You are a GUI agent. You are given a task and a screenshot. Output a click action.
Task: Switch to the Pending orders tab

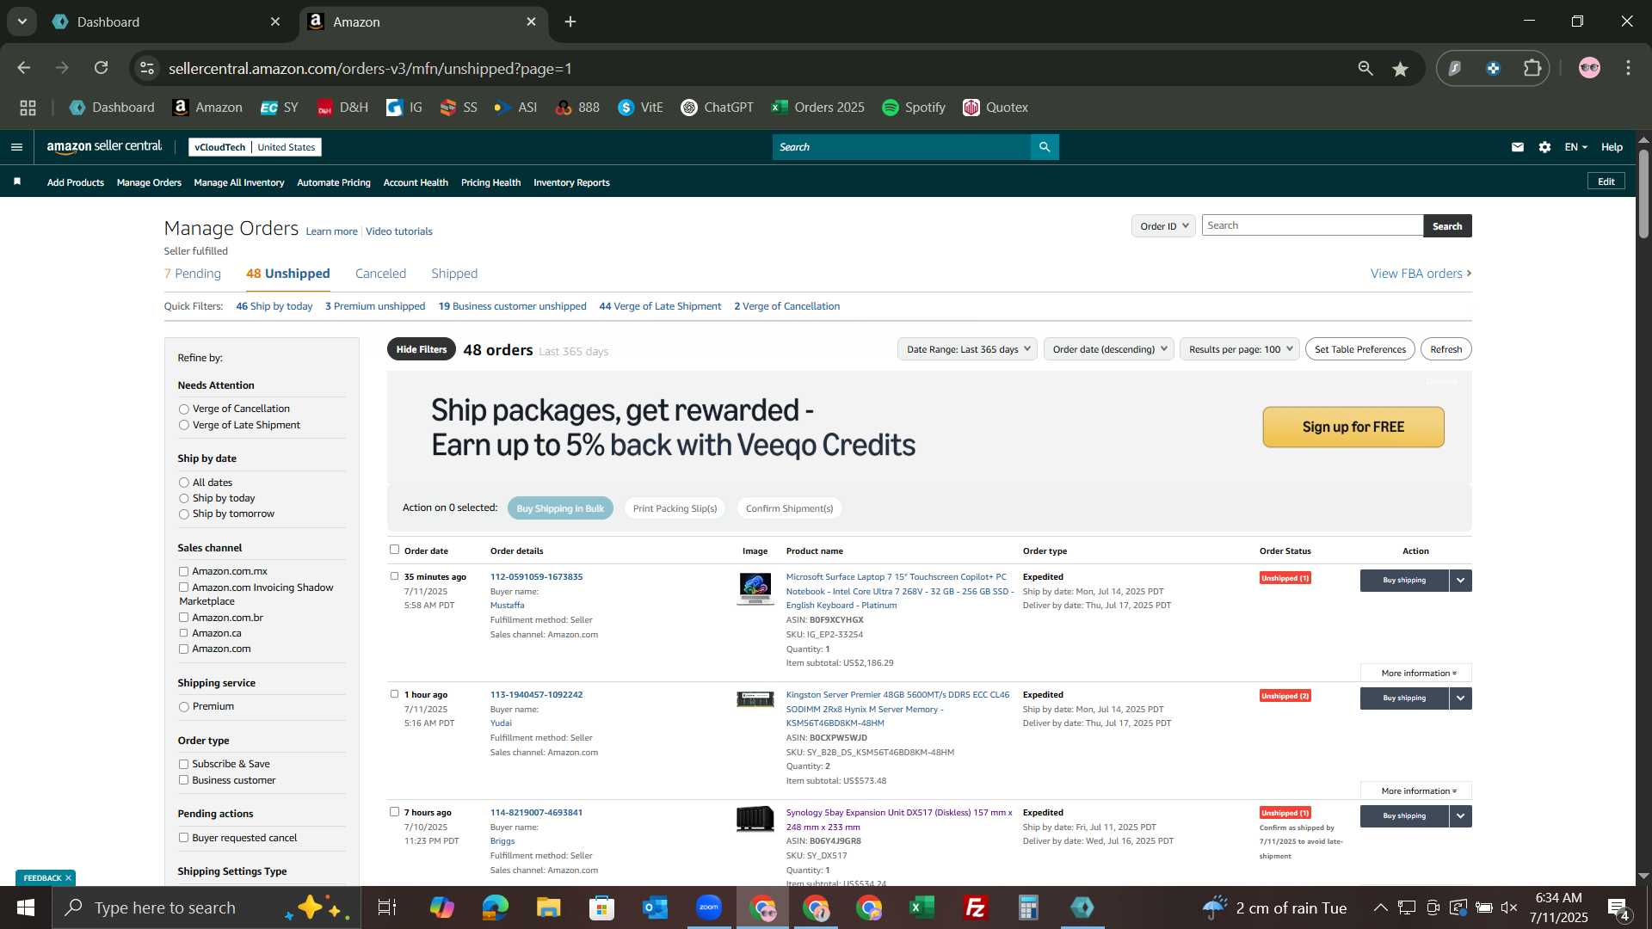tap(193, 274)
